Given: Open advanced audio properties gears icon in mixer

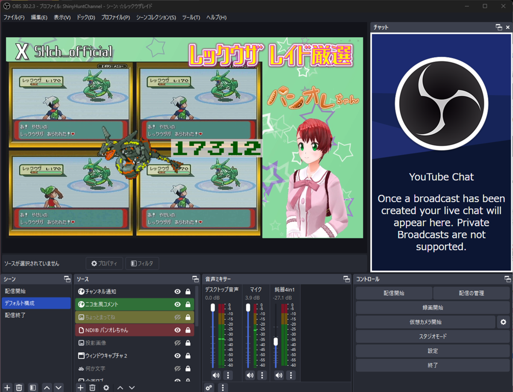Looking at the screenshot, I should [209, 388].
